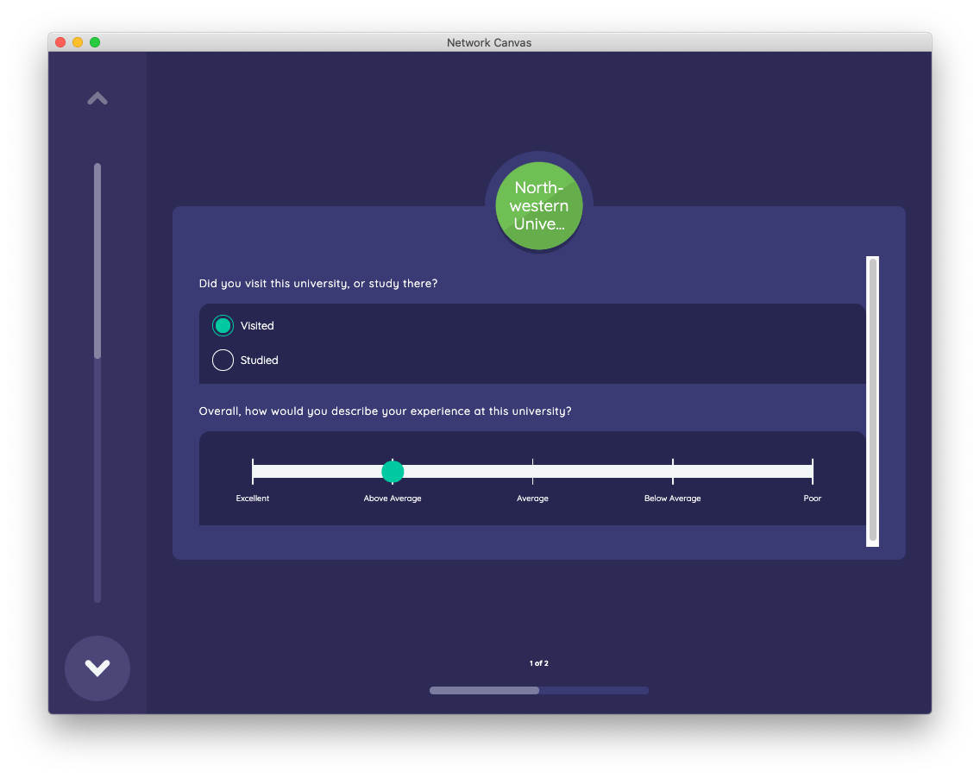The image size is (980, 778).
Task: Close the Network Canvas window
Action: 60,42
